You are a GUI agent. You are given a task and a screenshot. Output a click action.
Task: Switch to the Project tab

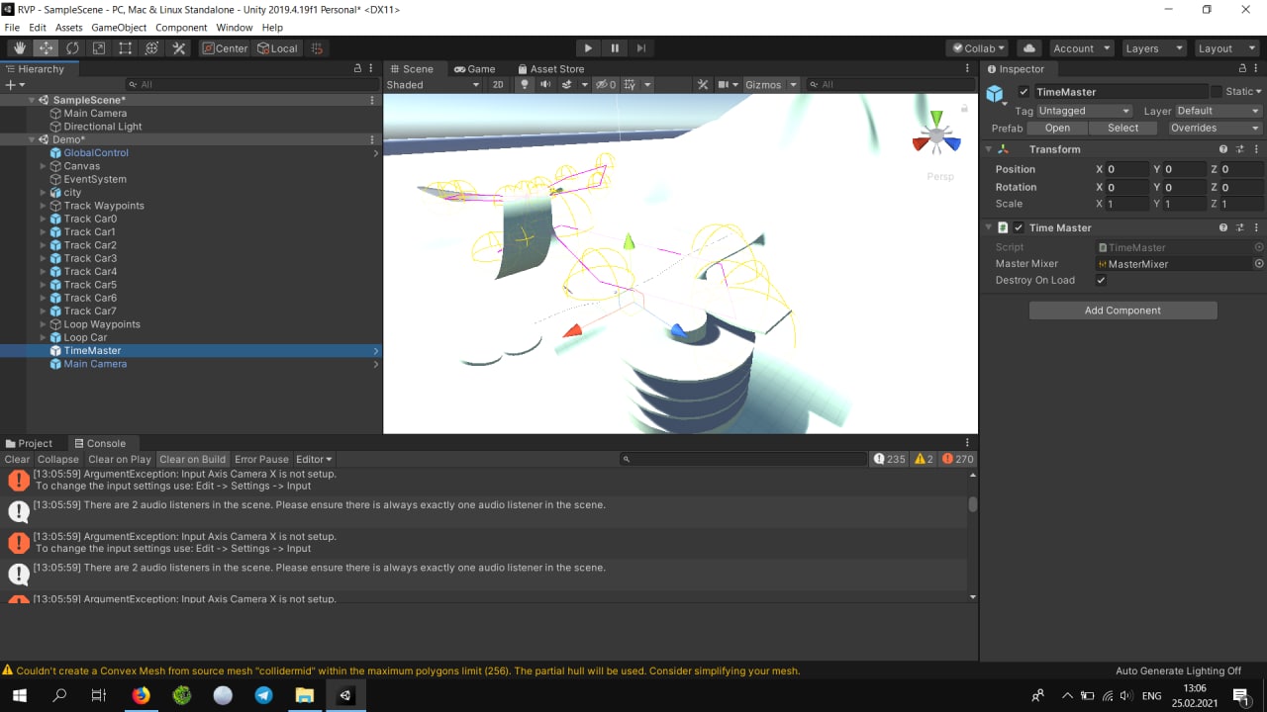pyautogui.click(x=28, y=444)
